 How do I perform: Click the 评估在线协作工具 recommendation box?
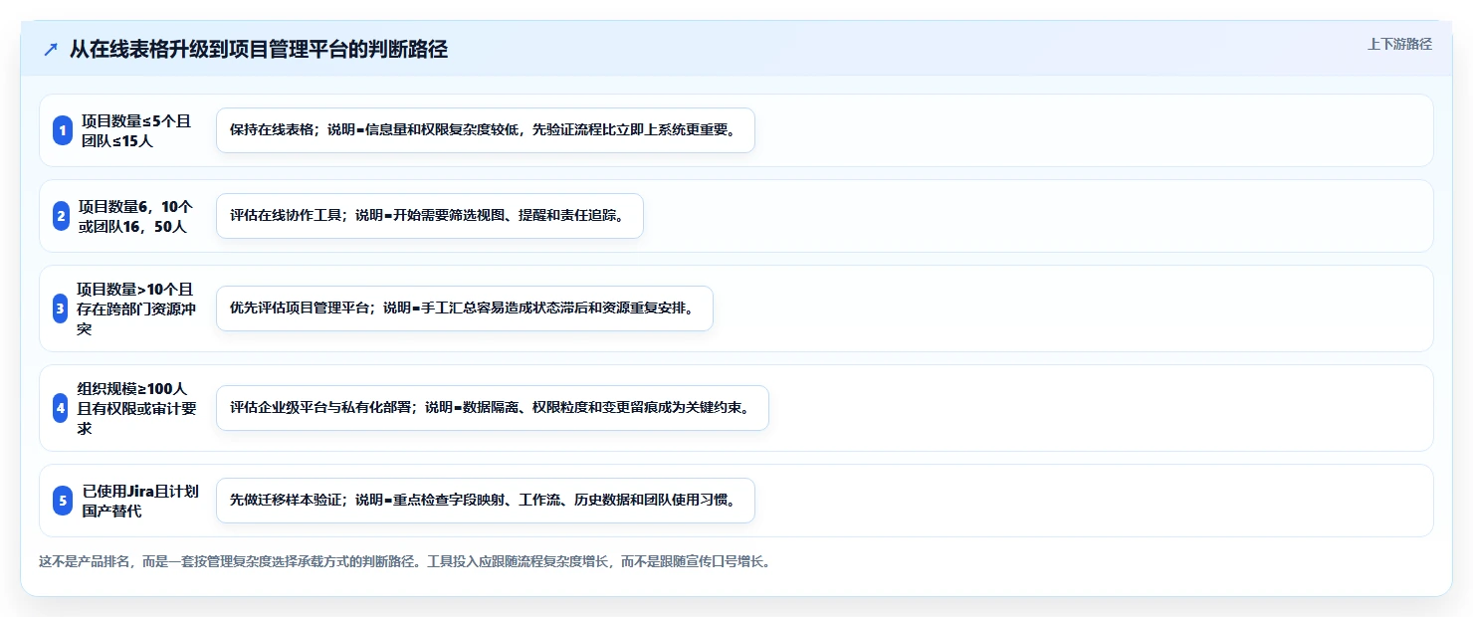pos(430,216)
